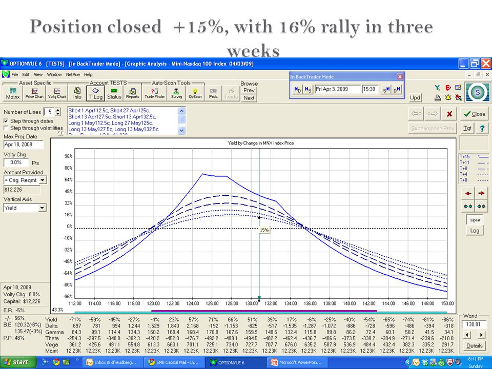
Task: Step forward one day in BackTrader
Action: (397, 89)
